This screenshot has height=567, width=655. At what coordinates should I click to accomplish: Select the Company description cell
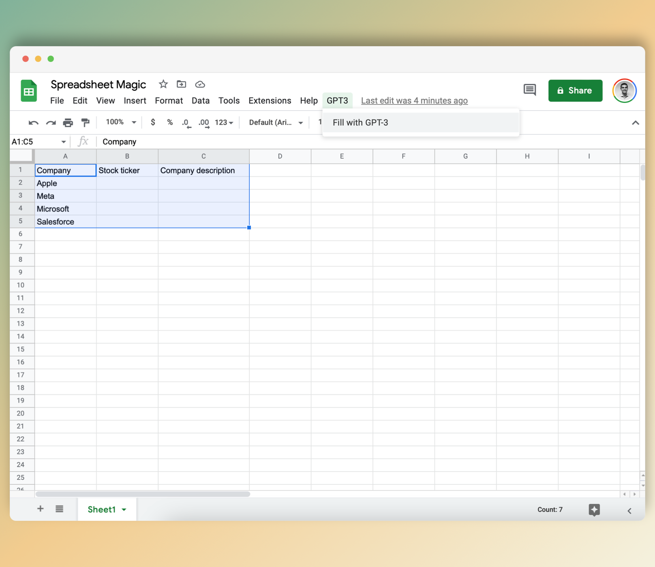(x=204, y=171)
